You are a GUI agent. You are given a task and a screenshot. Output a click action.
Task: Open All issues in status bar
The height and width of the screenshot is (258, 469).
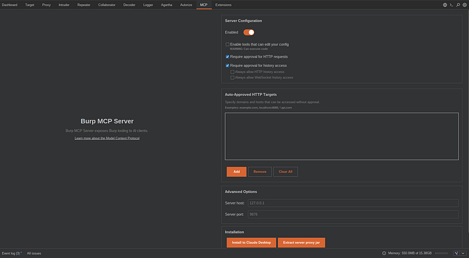coord(34,253)
